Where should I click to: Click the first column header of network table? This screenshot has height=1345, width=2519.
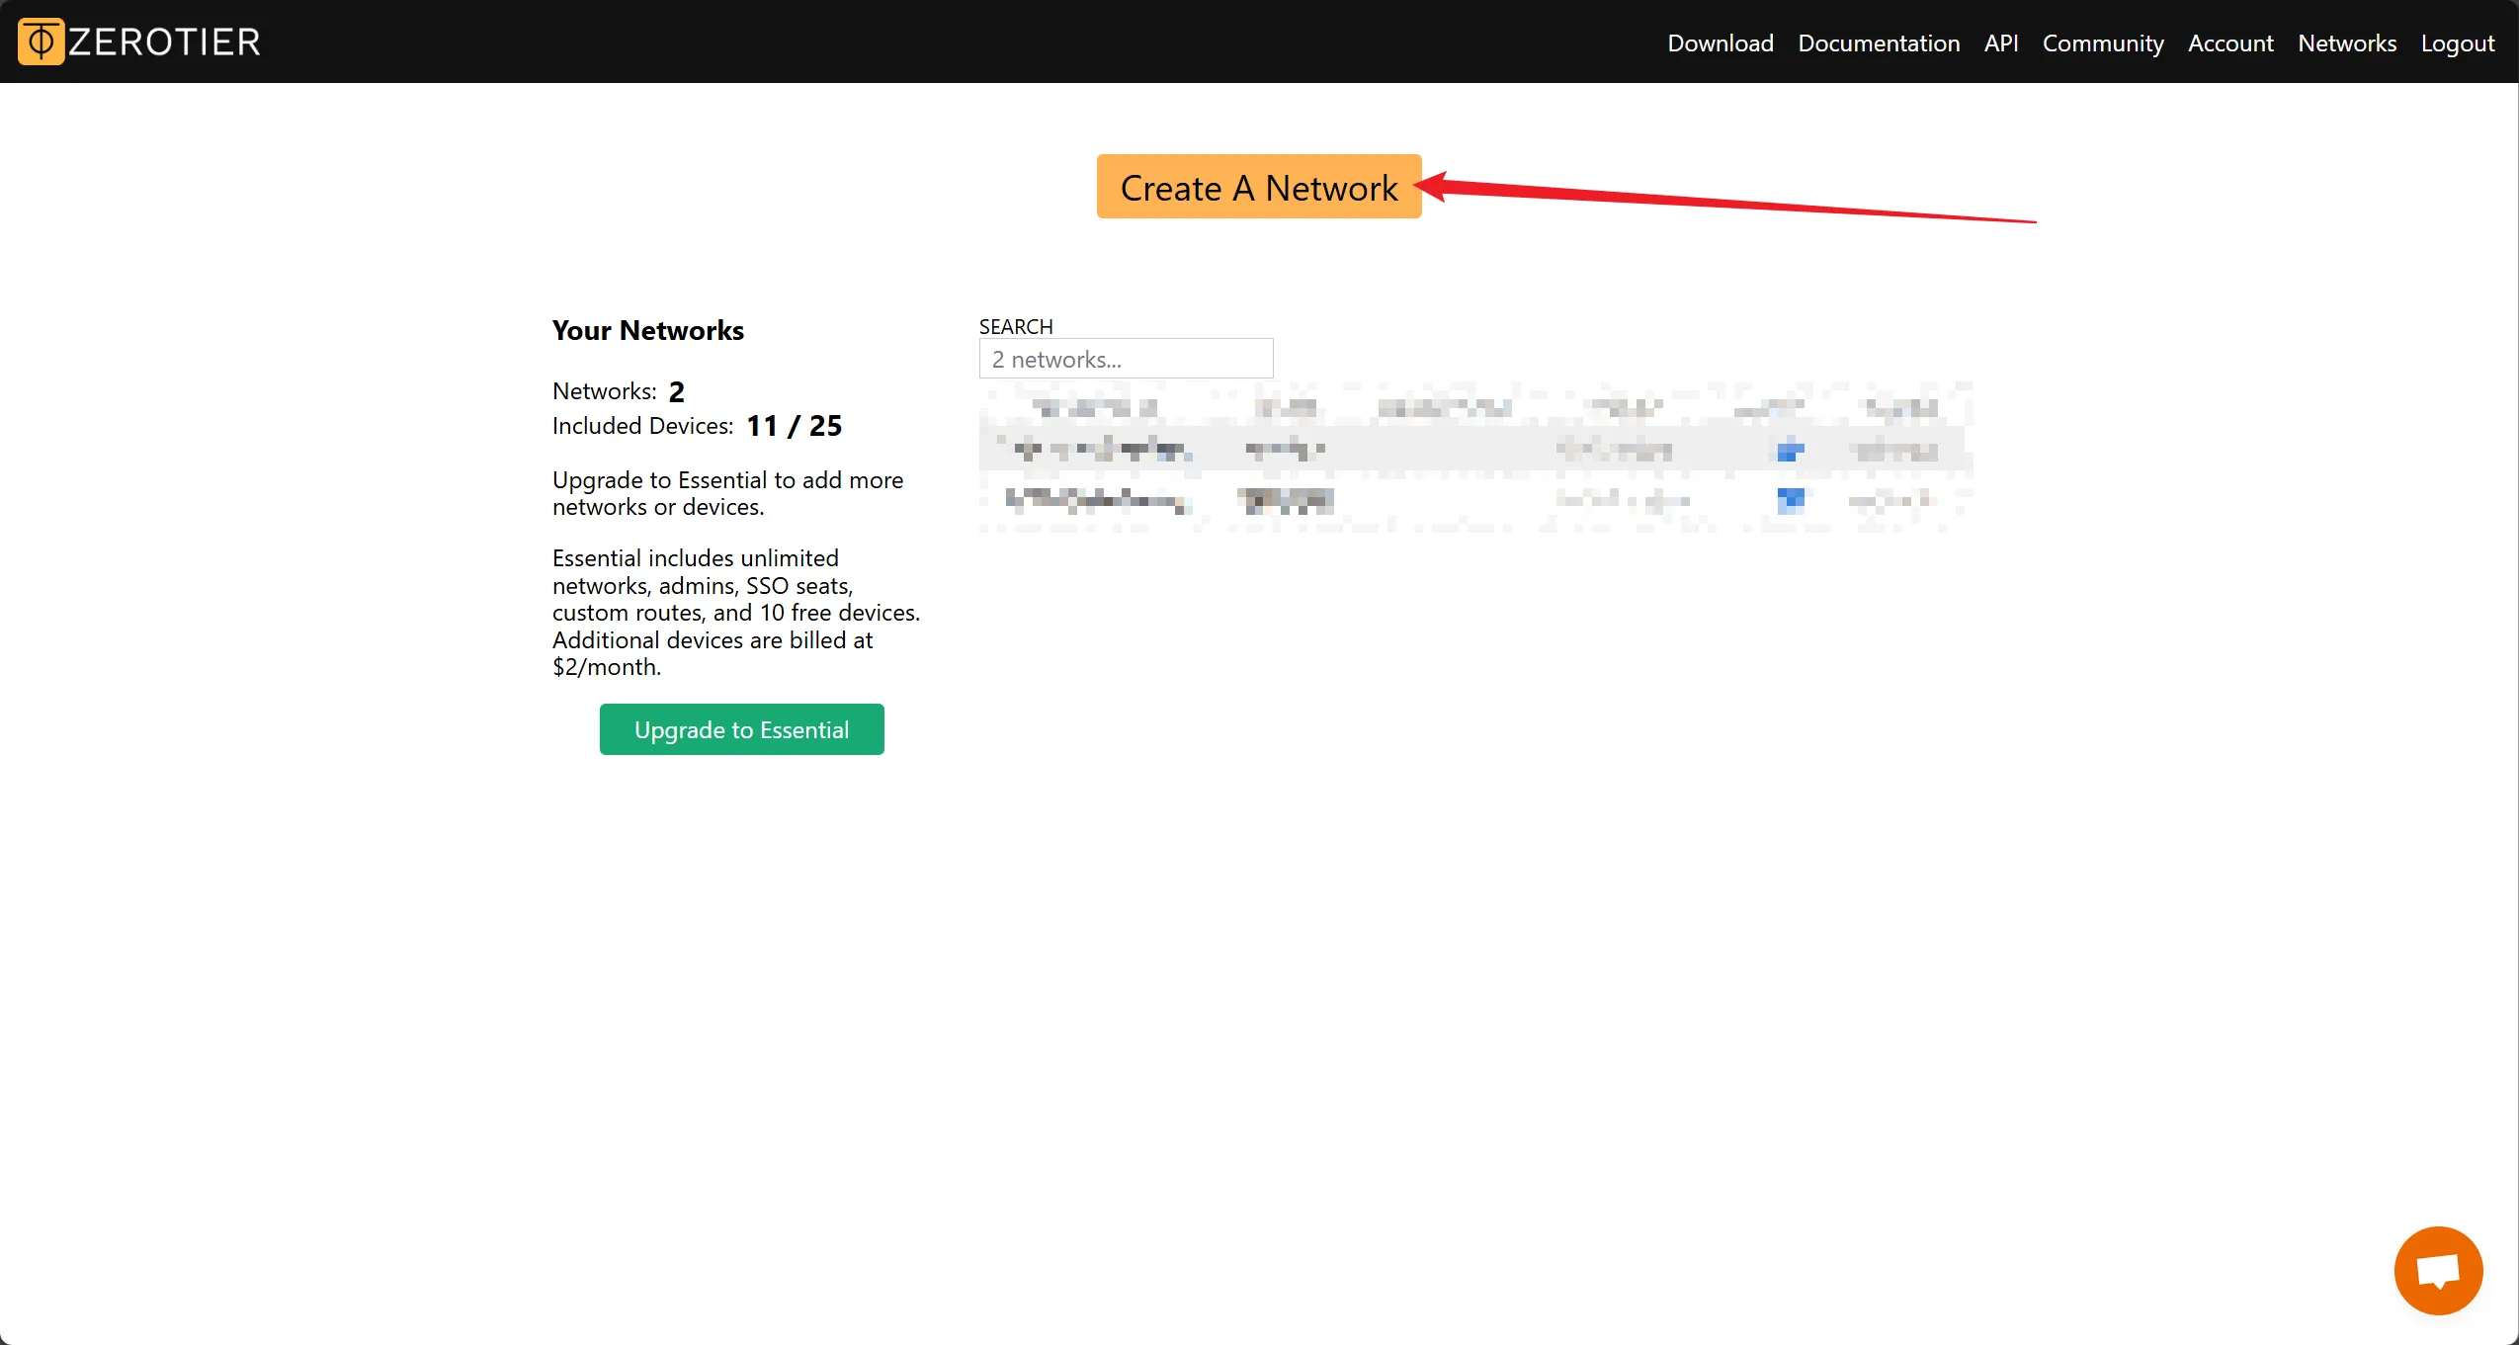[1094, 407]
